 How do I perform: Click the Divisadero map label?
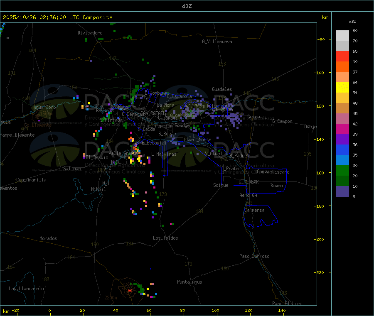(90, 33)
